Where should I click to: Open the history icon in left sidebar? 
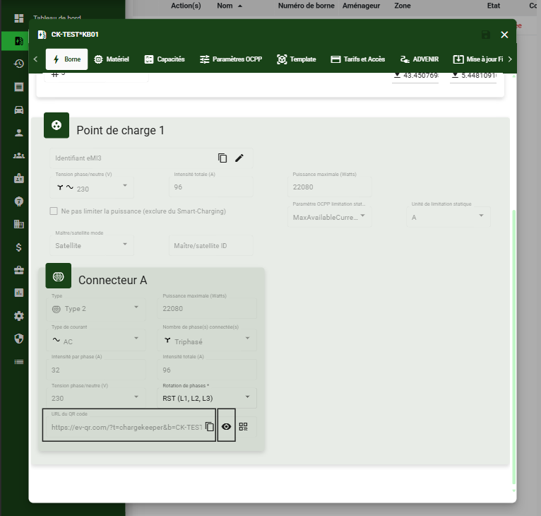(x=19, y=64)
